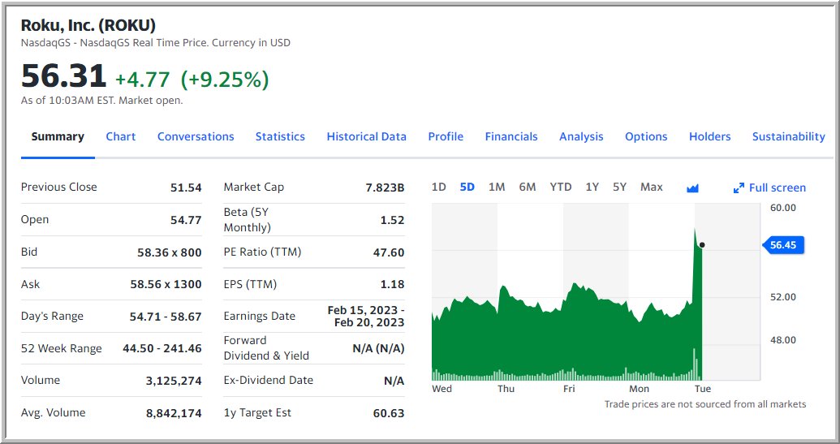Switch to the Chart tab

(121, 136)
